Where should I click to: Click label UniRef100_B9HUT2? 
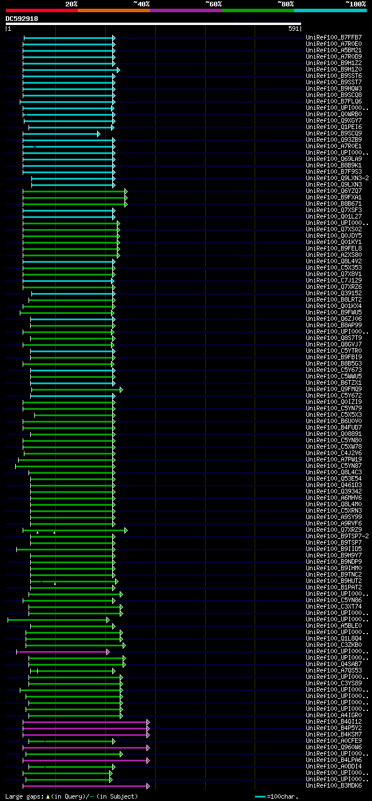tap(334, 581)
